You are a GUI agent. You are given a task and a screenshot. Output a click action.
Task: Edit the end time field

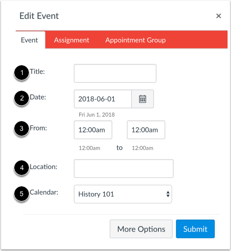(146, 130)
